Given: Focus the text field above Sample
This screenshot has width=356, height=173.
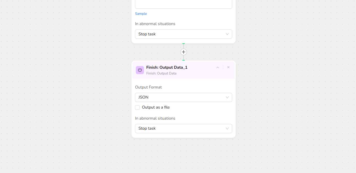Looking at the screenshot, I should [x=183, y=4].
